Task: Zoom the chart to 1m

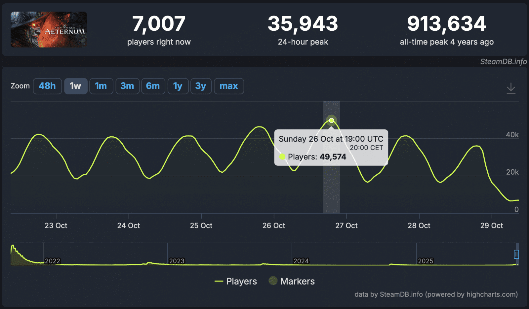Action: pyautogui.click(x=101, y=86)
